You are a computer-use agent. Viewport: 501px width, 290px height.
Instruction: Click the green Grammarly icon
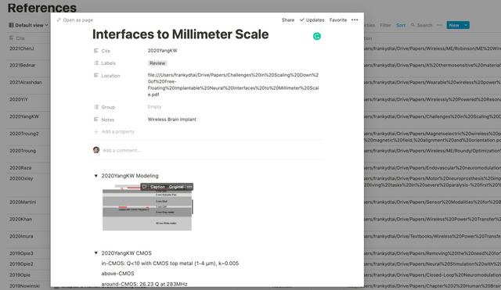(316, 37)
